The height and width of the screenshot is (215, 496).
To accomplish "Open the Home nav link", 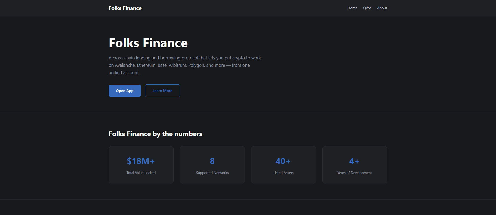I will tap(352, 8).
